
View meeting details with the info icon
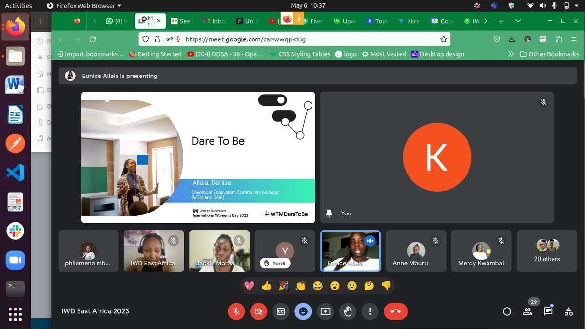point(507,311)
